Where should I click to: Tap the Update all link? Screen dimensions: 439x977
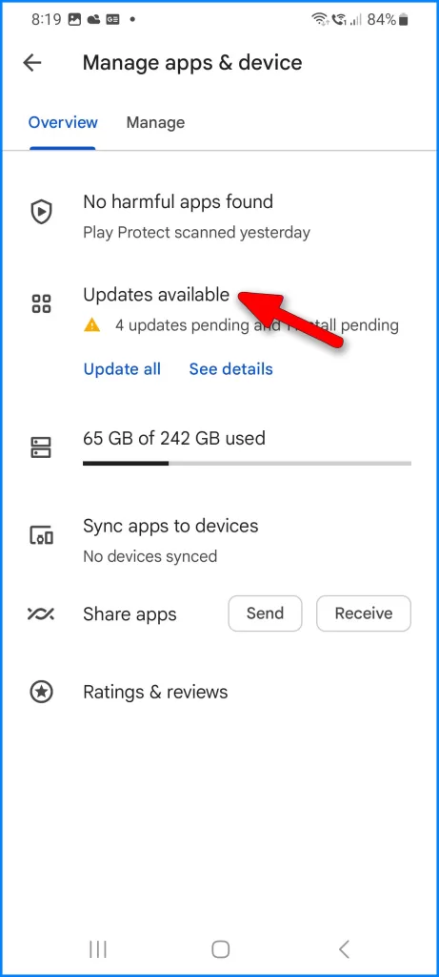click(x=122, y=369)
